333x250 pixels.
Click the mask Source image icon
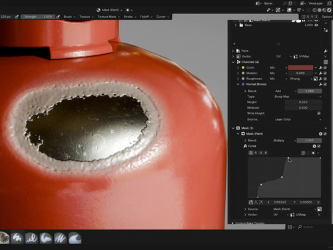click(319, 209)
